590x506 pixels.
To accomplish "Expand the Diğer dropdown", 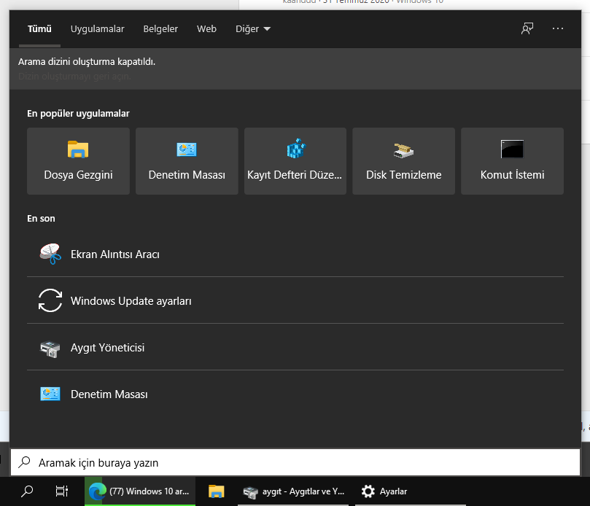I will (253, 29).
